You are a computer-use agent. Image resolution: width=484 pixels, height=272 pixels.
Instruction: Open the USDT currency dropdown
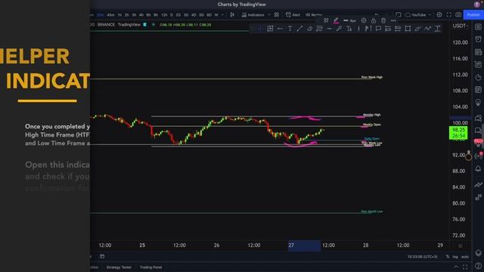pyautogui.click(x=461, y=26)
